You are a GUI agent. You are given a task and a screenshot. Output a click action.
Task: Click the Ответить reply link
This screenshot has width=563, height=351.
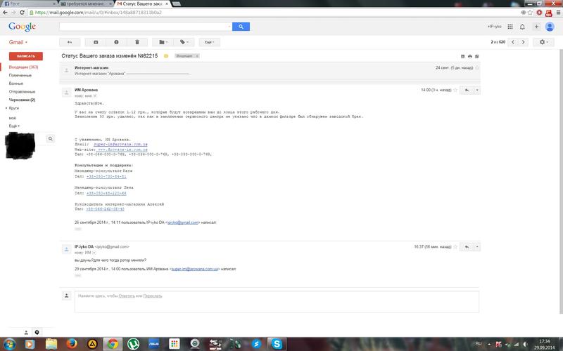(126, 296)
